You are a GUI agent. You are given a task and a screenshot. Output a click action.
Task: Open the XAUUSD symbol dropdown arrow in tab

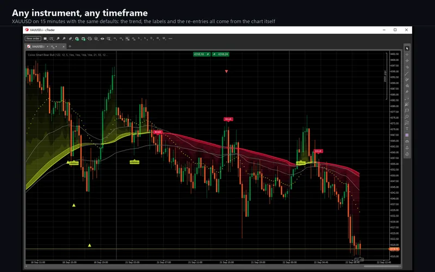[x=48, y=46]
